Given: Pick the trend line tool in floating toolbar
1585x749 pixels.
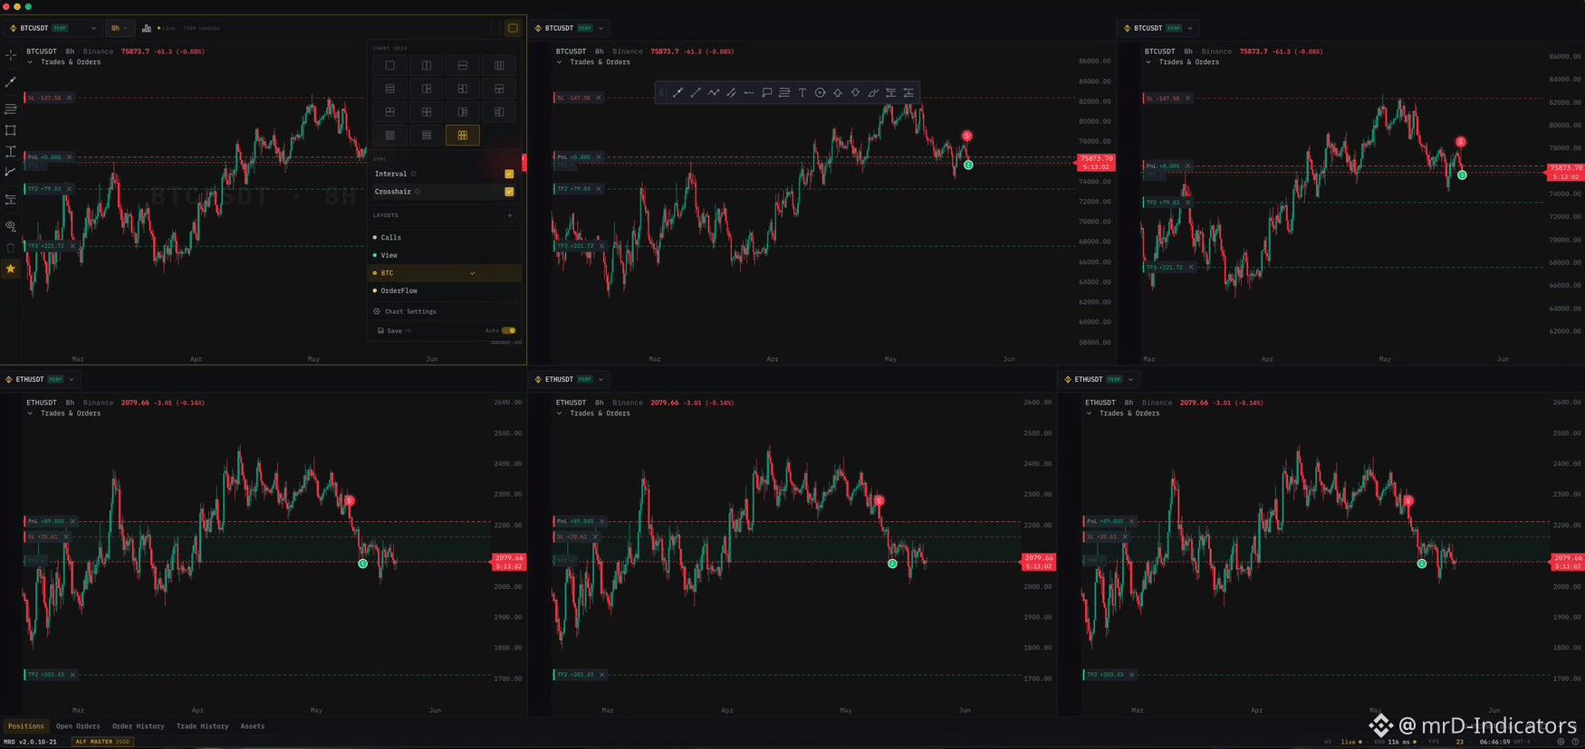Looking at the screenshot, I should (x=696, y=92).
